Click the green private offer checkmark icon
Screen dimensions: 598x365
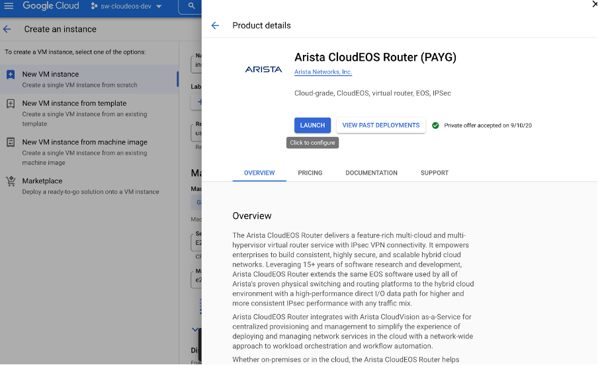coord(435,125)
